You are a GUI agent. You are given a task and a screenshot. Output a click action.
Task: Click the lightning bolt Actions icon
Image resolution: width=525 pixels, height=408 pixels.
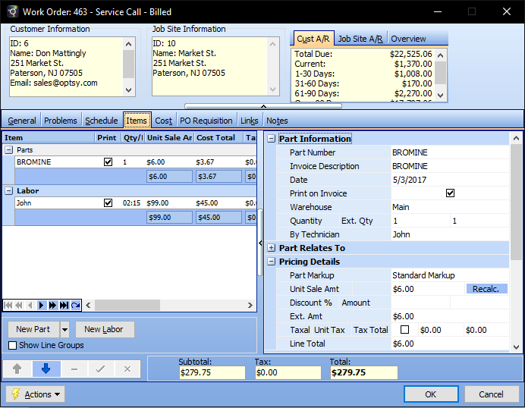pyautogui.click(x=15, y=394)
